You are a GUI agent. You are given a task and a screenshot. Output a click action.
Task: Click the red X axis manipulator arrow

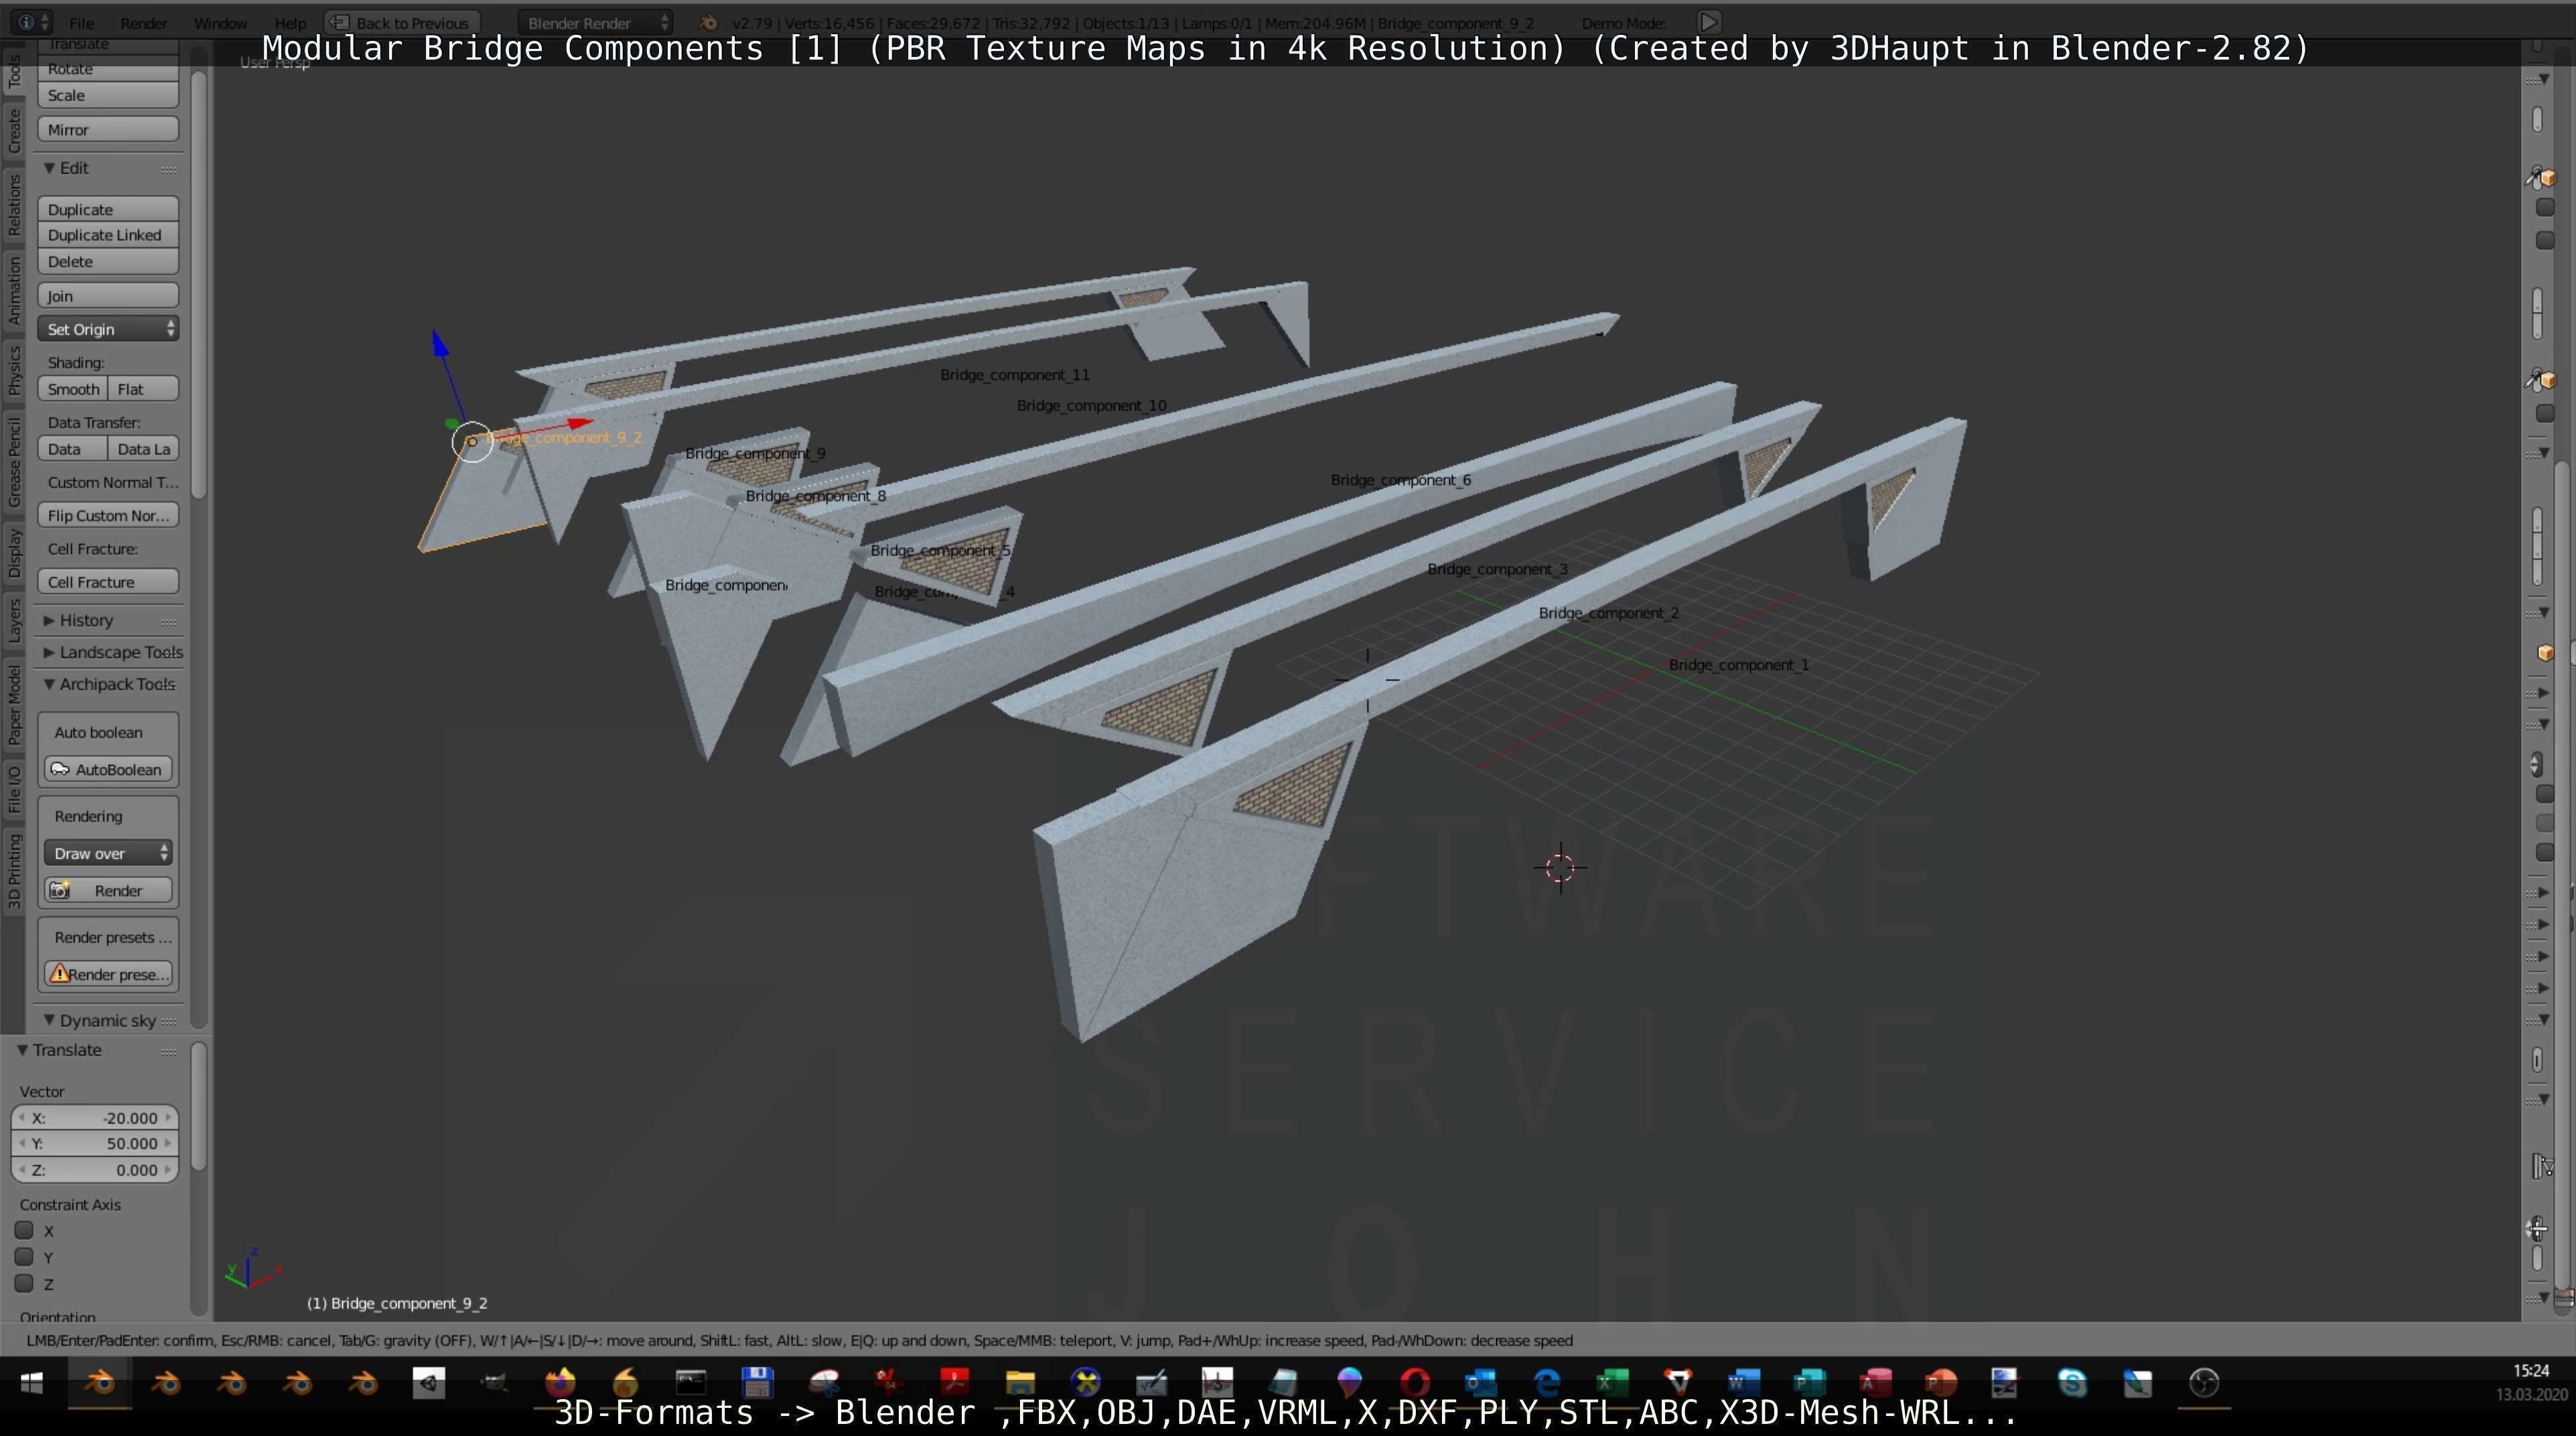[579, 424]
